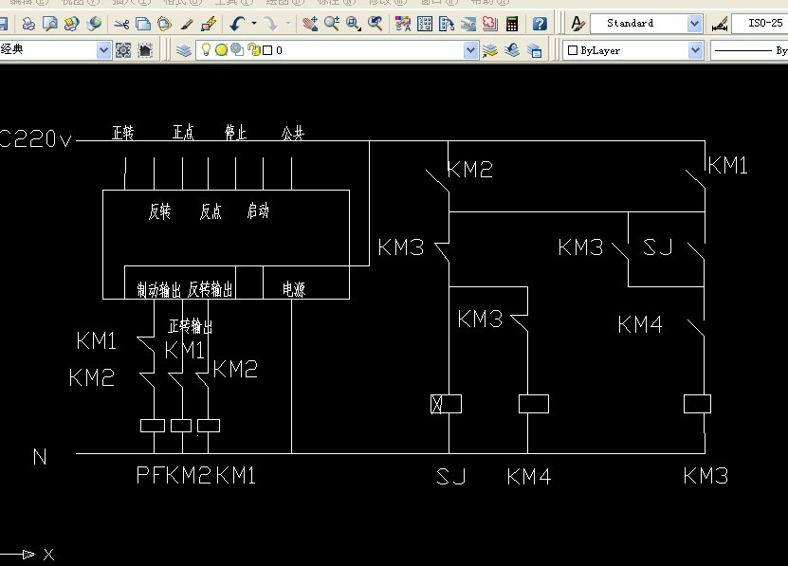
Task: Expand the ByLayer color control dropdown
Action: 694,50
